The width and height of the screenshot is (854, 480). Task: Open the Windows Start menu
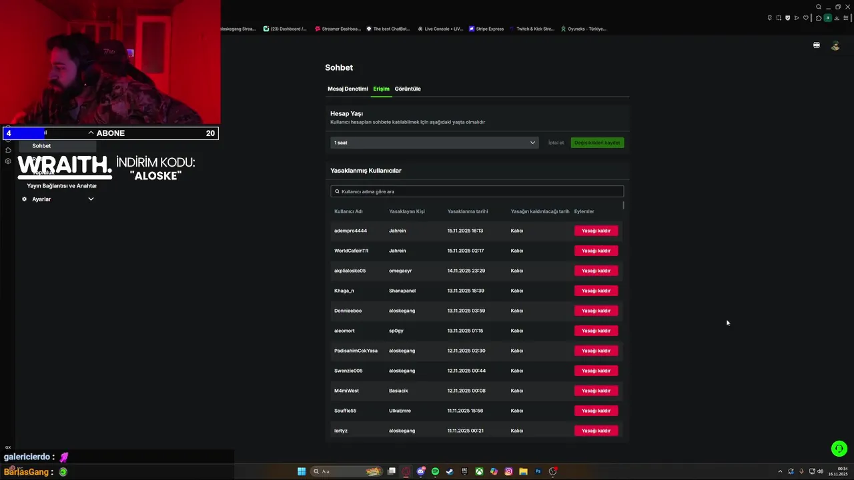tap(302, 471)
